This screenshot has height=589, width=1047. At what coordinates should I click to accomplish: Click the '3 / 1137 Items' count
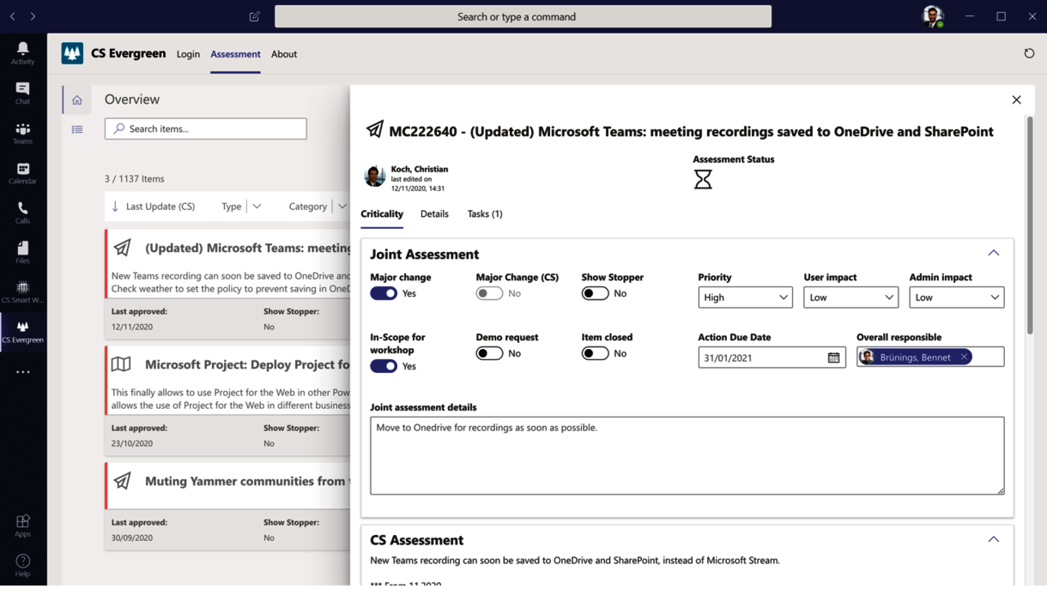pos(135,179)
